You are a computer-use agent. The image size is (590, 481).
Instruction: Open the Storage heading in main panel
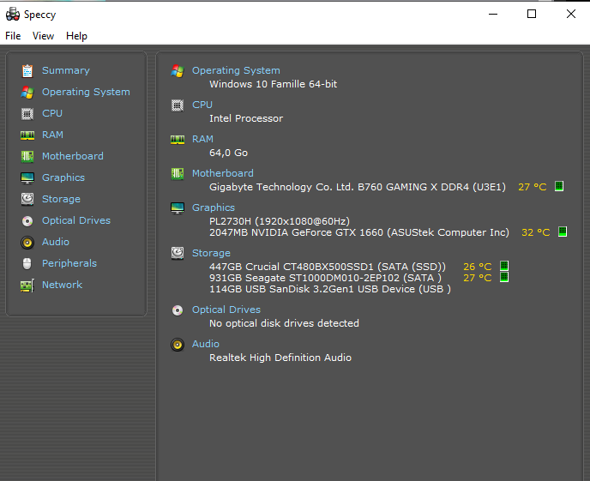(x=211, y=253)
